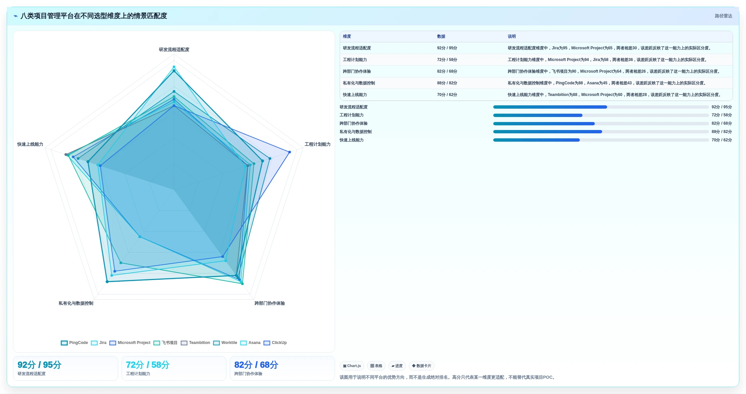Viewport: 746px width, 394px height.
Task: Click the 快速上线能力 progress bar
Action: 601,140
